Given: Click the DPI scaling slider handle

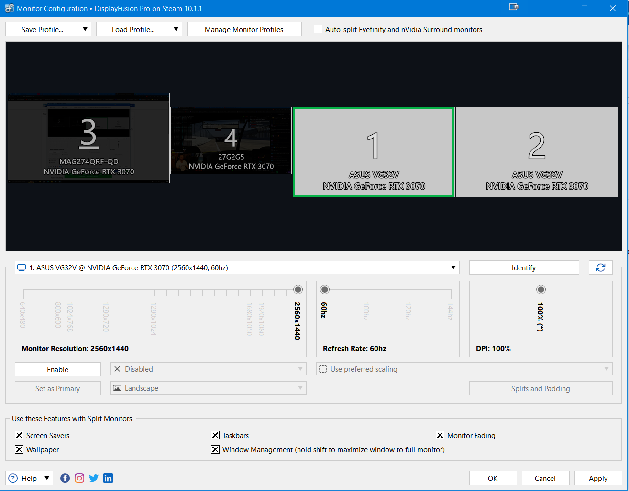Looking at the screenshot, I should (x=541, y=289).
